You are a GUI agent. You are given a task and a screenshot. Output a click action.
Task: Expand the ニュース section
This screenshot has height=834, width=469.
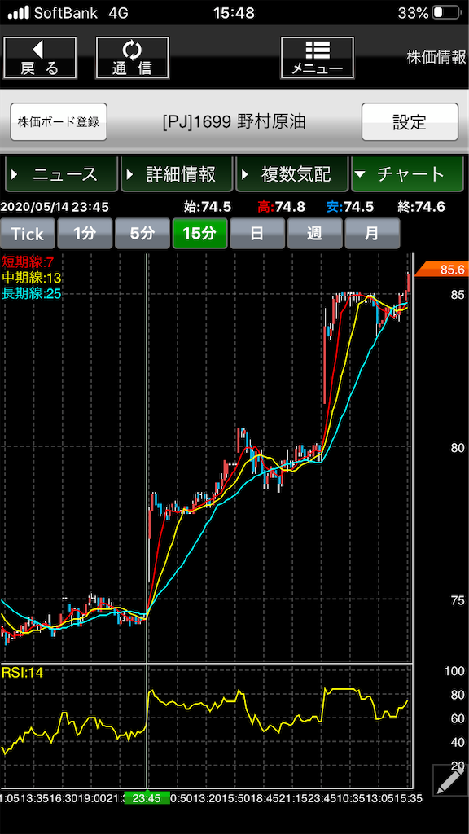click(61, 174)
